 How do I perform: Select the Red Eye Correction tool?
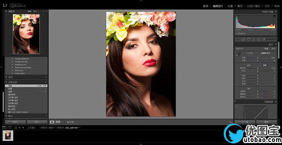(x=249, y=39)
